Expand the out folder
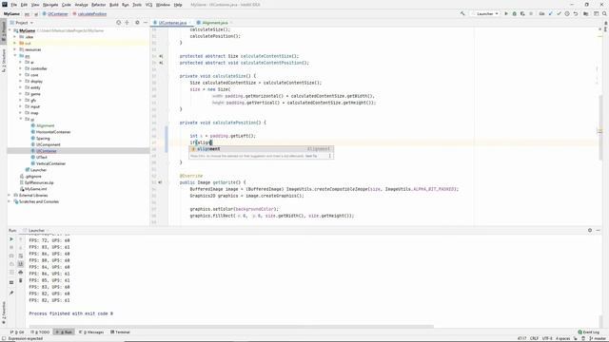Viewport: 609px width, 342px height. pos(15,43)
